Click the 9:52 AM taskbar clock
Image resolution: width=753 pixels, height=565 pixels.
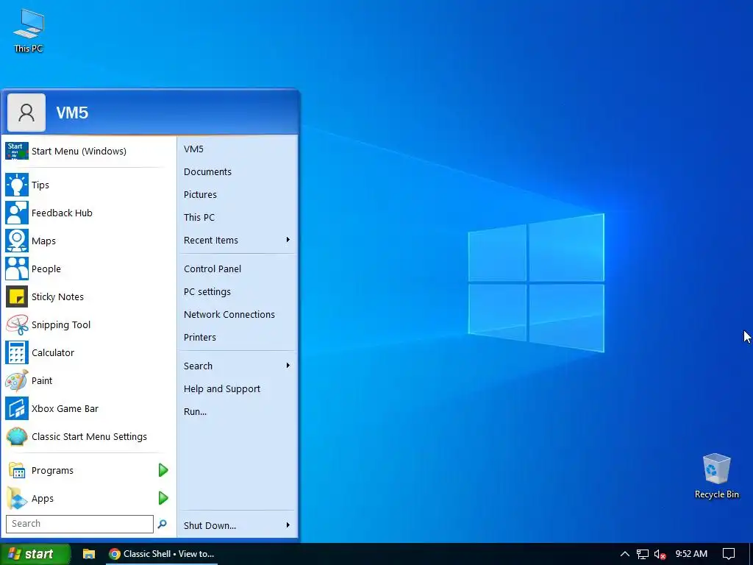[691, 554]
